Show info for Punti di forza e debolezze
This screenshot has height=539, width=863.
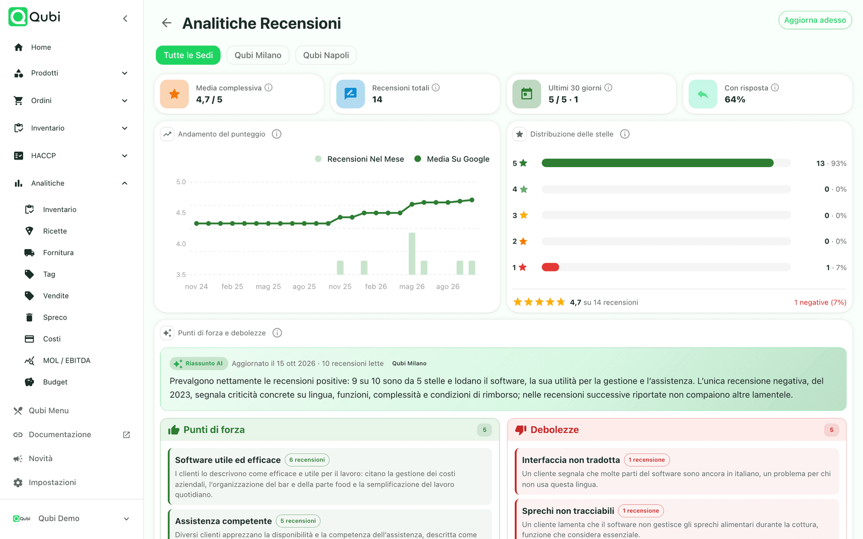(277, 333)
